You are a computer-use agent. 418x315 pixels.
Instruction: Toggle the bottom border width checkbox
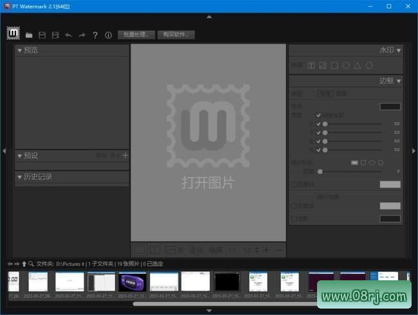click(318, 132)
